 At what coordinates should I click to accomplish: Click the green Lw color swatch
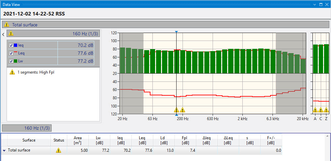(16, 61)
